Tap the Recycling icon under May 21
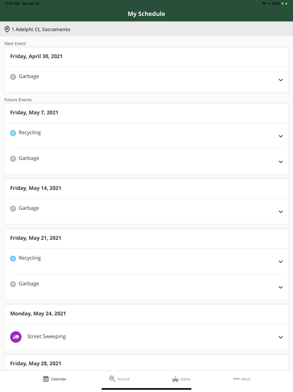This screenshot has height=392, width=293. pos(13,259)
